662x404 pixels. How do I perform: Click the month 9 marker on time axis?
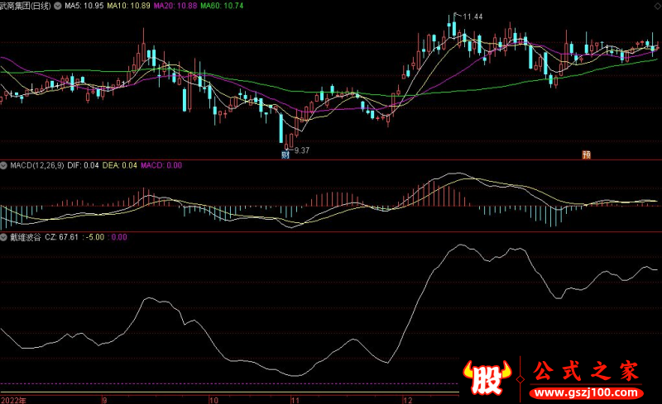coord(104,400)
